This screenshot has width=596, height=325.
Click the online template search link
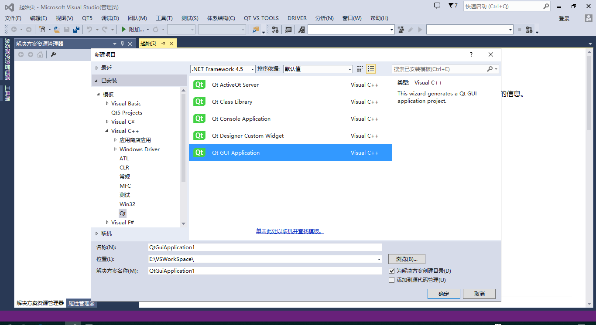[x=290, y=231]
